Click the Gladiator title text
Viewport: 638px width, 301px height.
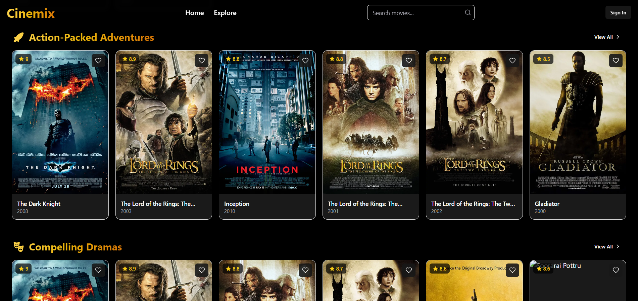click(547, 204)
